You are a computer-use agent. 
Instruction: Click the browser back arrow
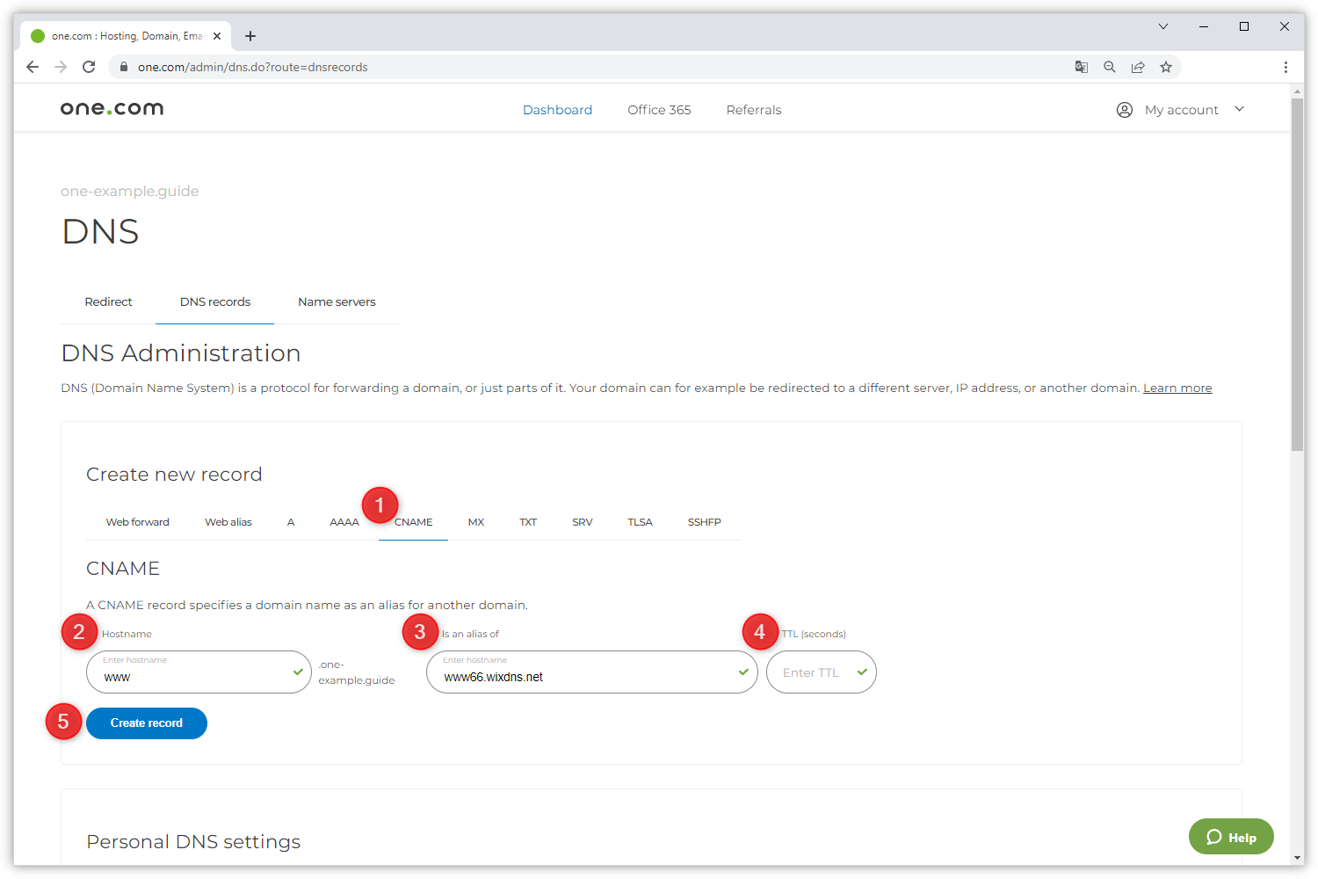point(33,67)
